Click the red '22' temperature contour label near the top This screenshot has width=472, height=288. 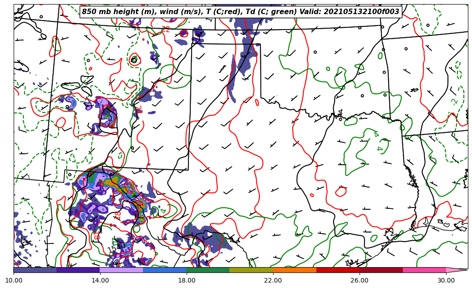coord(166,29)
